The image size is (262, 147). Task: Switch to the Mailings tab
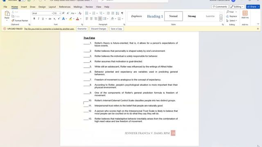(78, 7)
